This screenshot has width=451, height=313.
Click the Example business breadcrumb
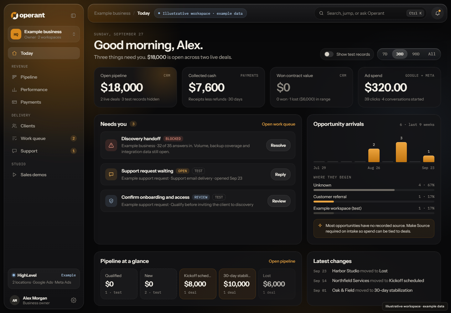click(x=112, y=13)
